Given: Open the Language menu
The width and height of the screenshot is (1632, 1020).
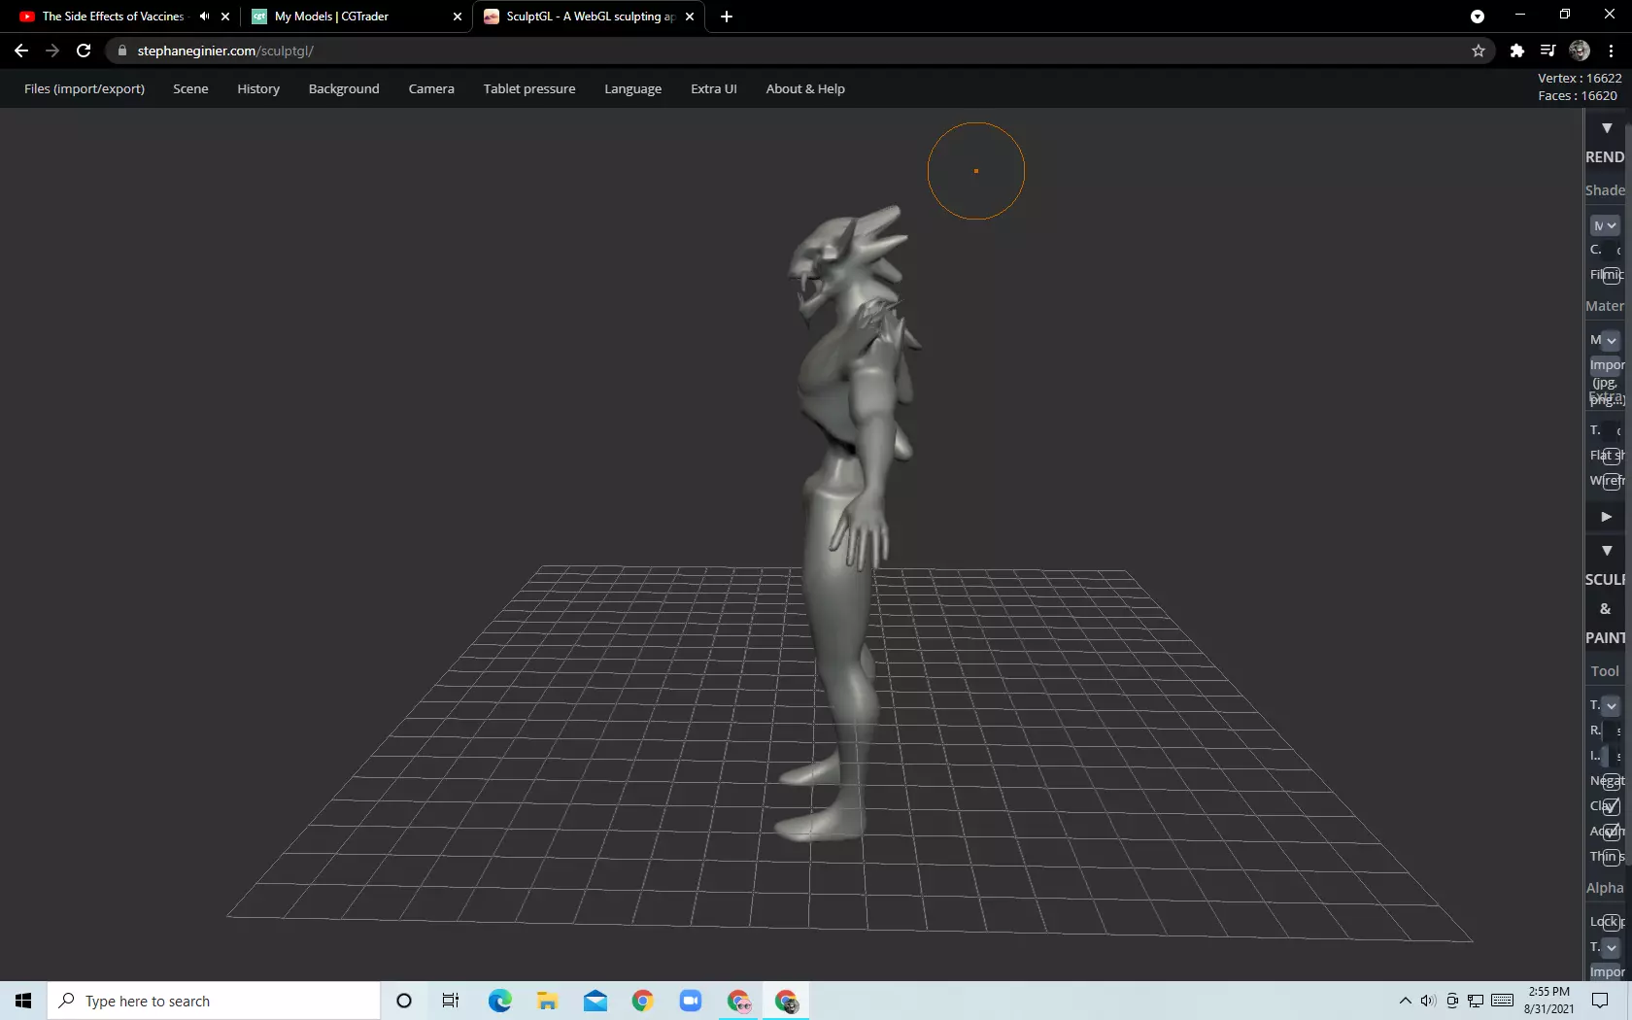Looking at the screenshot, I should pos(632,88).
